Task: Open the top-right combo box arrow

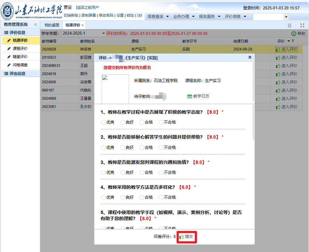Action: point(286,17)
